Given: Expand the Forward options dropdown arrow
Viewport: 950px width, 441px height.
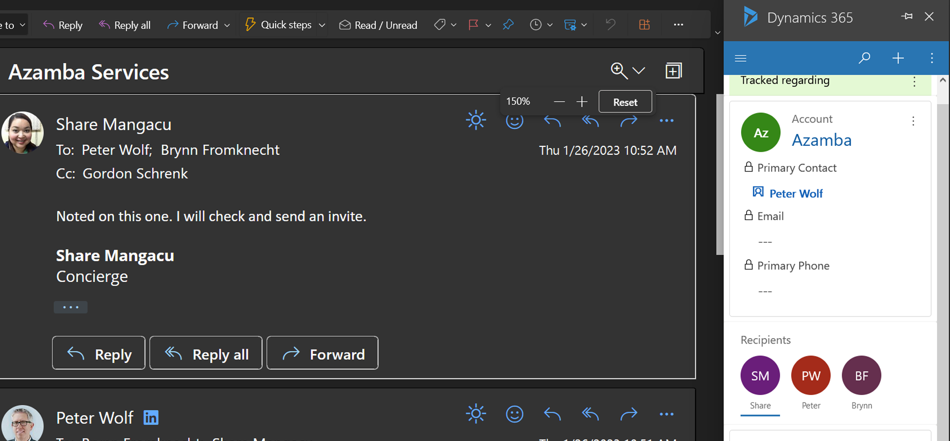Looking at the screenshot, I should (x=227, y=25).
